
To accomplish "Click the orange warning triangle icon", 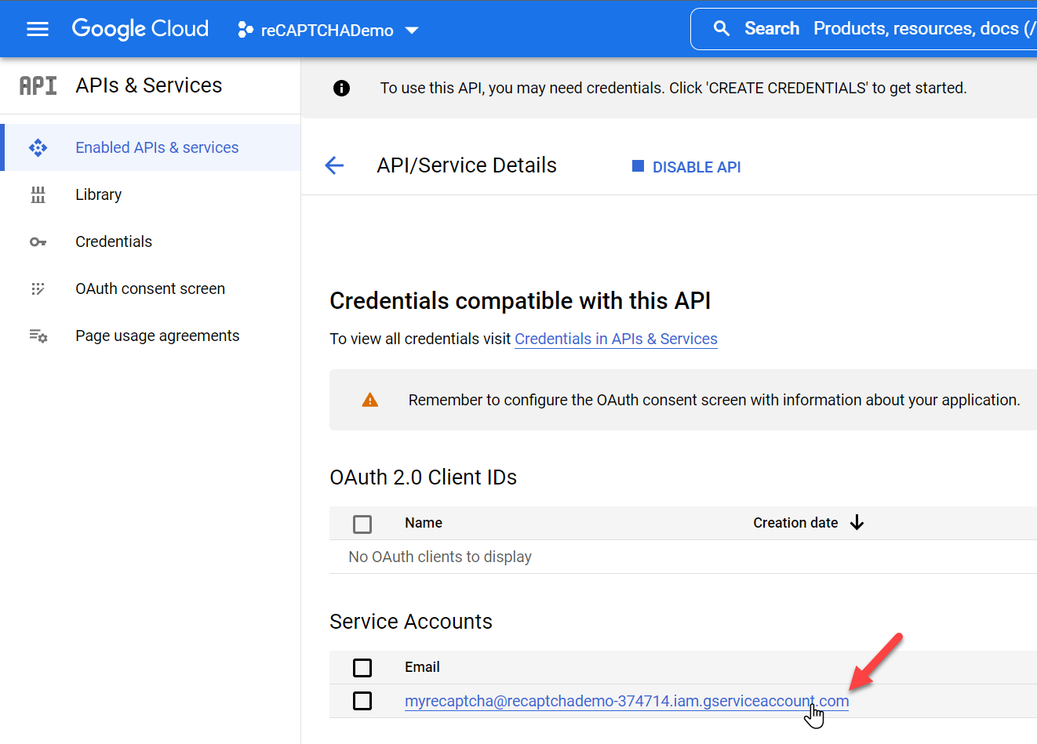I will (x=369, y=400).
